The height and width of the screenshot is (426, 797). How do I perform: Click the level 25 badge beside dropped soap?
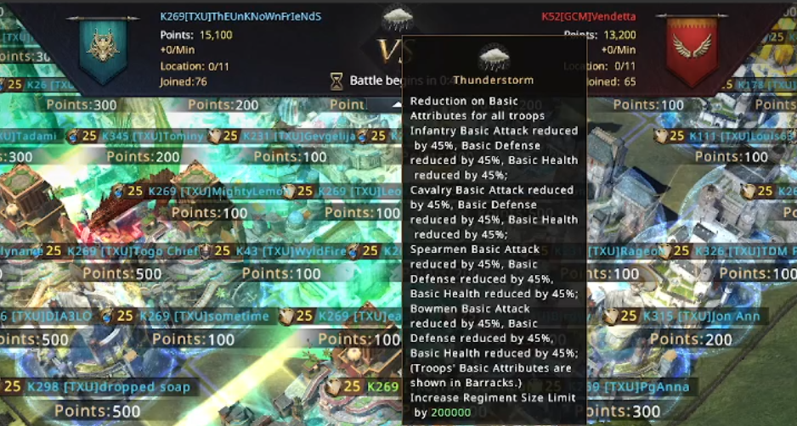11,387
